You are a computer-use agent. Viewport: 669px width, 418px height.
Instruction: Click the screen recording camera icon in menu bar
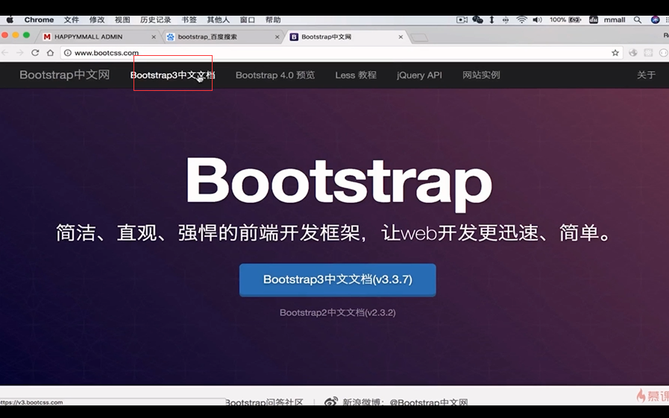(462, 19)
